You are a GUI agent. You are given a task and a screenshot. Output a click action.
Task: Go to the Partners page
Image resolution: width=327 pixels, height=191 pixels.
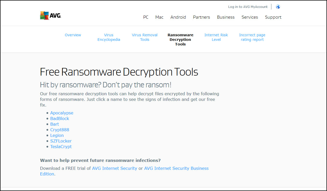pyautogui.click(x=201, y=17)
